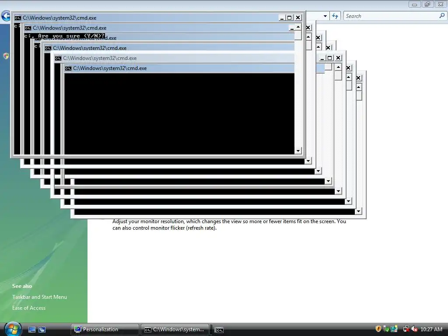Click cmd icon on the grayed-out title bar
This screenshot has height=336, width=448.
(58, 58)
